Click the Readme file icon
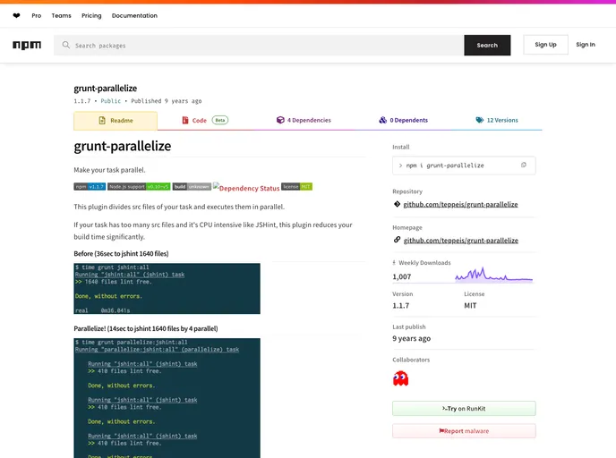The image size is (616, 458). pos(102,121)
